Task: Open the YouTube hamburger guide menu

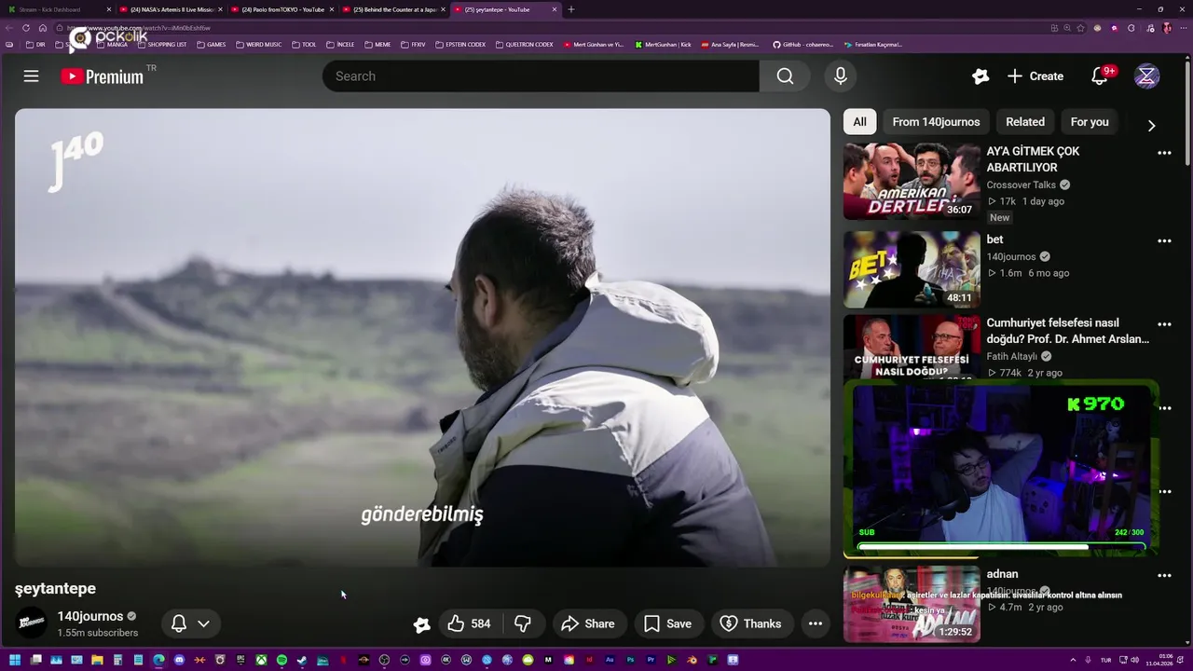Action: point(31,76)
